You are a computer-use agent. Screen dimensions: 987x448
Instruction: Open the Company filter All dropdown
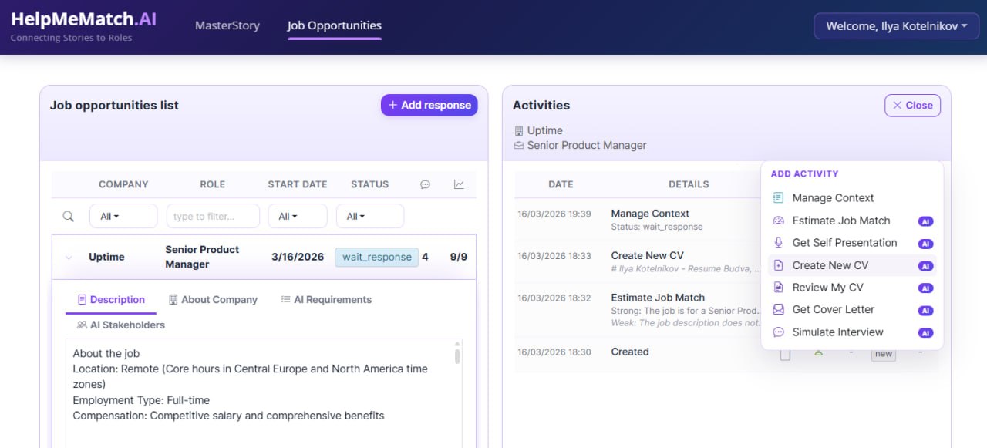(x=123, y=217)
